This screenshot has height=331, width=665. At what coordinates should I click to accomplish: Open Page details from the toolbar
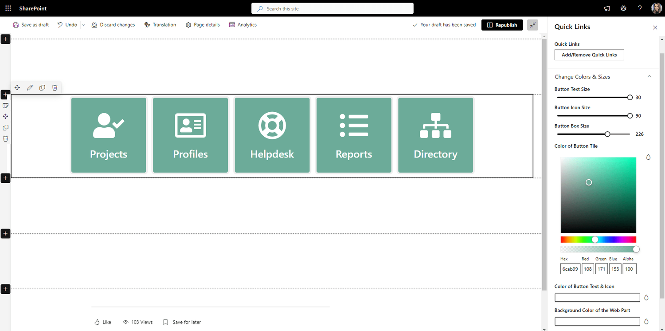point(203,24)
